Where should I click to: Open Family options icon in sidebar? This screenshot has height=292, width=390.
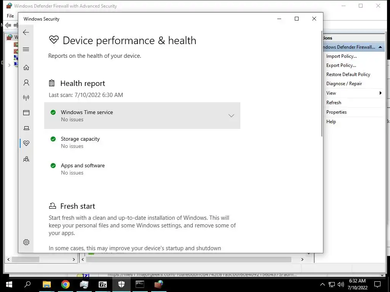[x=26, y=159]
